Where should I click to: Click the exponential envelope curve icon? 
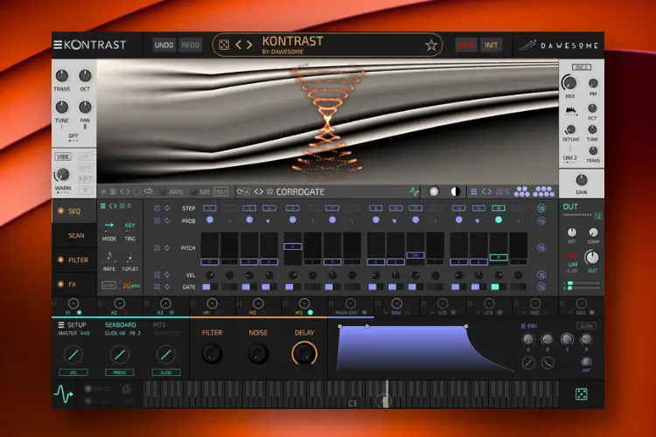(x=548, y=363)
